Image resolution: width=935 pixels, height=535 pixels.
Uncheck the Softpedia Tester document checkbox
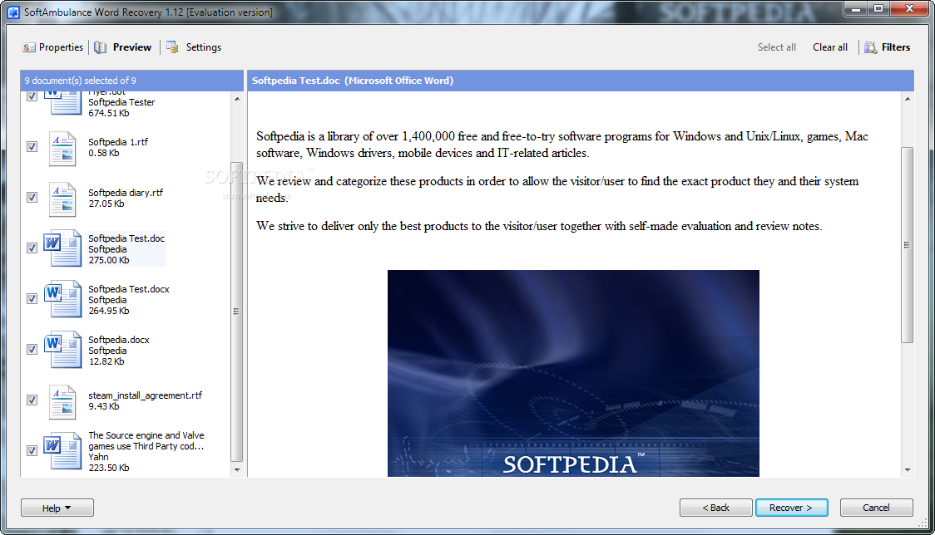[x=32, y=96]
